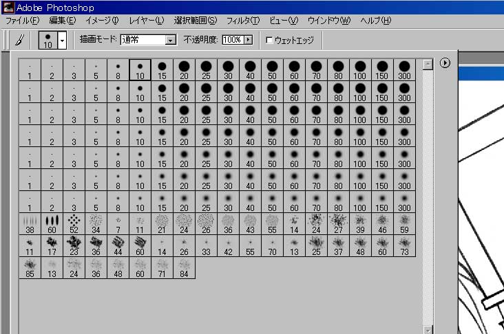Open the レイヤー(L) menu
The height and width of the screenshot is (334, 504).
click(146, 21)
